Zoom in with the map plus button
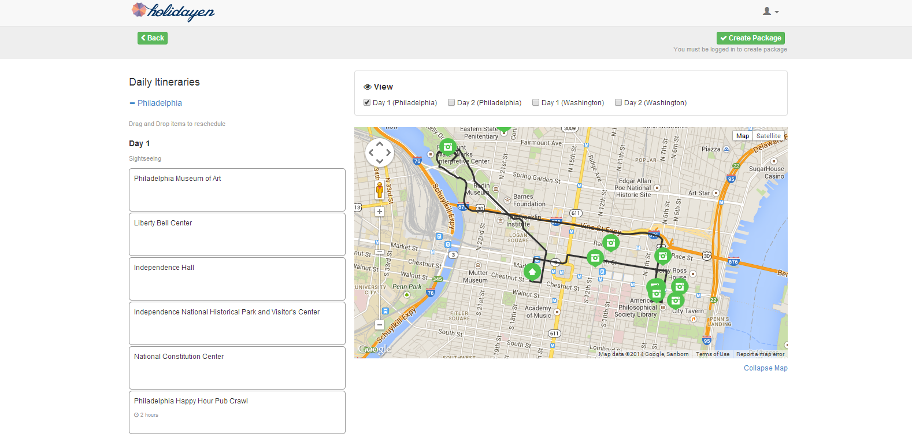 [380, 212]
